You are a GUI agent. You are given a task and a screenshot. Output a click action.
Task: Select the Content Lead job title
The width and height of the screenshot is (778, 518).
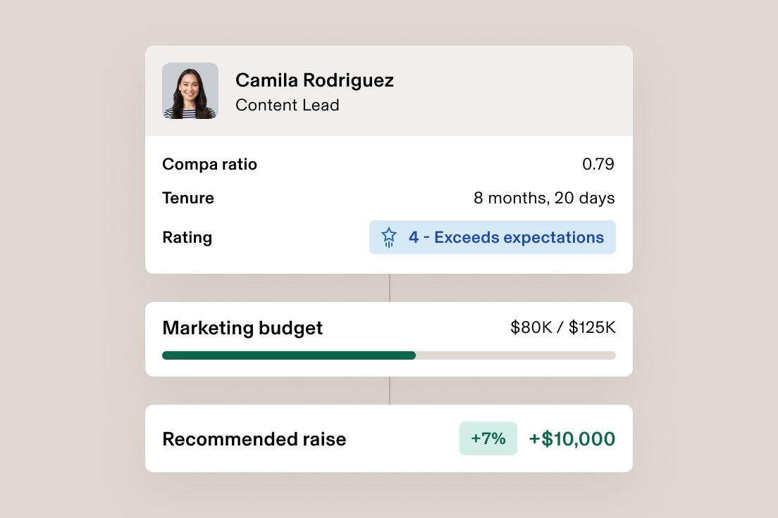click(288, 105)
